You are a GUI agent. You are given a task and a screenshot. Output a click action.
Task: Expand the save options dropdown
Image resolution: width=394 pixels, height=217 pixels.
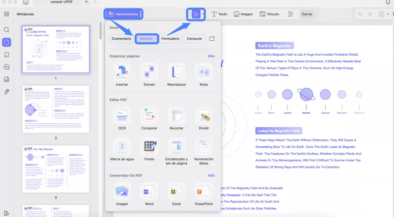click(388, 14)
